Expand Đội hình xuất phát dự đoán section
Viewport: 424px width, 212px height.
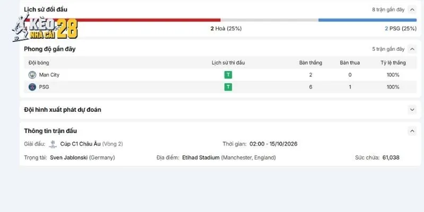tap(412, 110)
